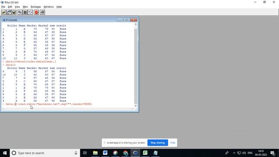Click the network status tray icon

tap(239, 153)
